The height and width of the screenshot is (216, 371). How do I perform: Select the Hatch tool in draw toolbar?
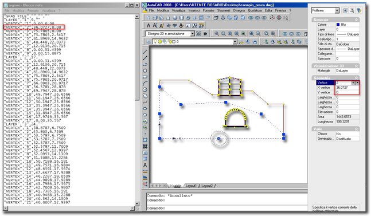145,140
